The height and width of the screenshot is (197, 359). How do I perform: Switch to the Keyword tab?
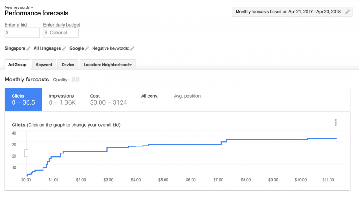tap(44, 65)
